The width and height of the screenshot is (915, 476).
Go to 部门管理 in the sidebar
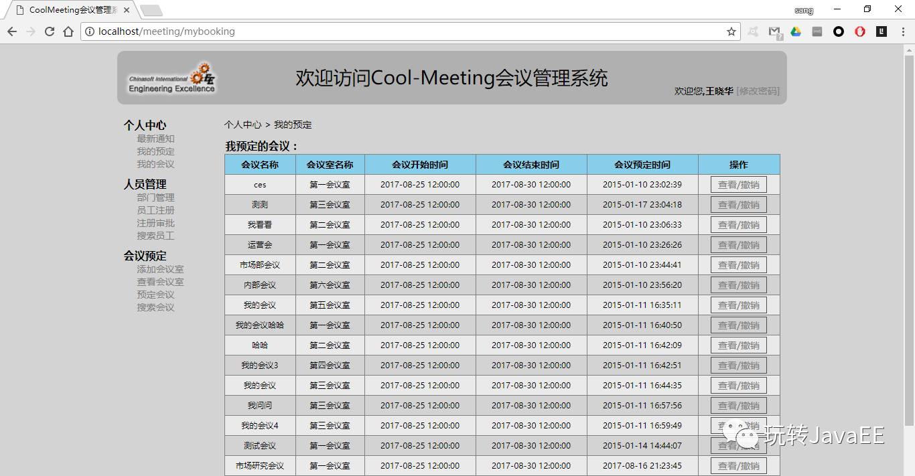pyautogui.click(x=155, y=197)
